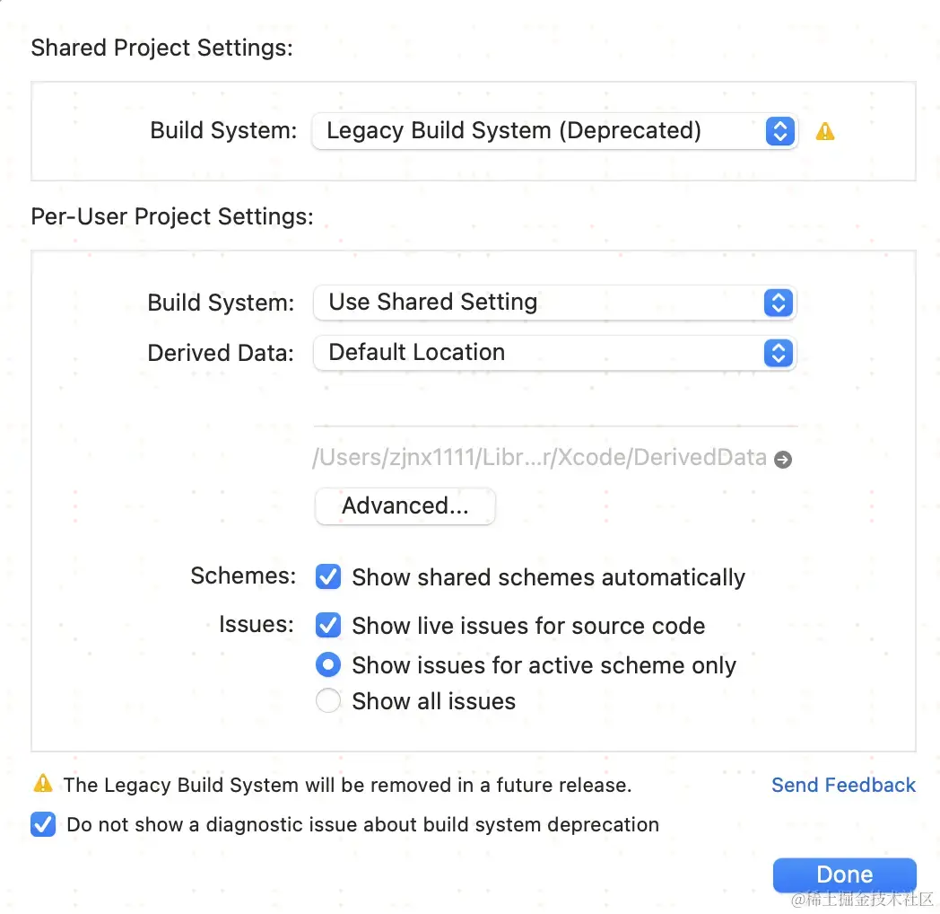
Task: Click the Done button
Action: tap(844, 874)
